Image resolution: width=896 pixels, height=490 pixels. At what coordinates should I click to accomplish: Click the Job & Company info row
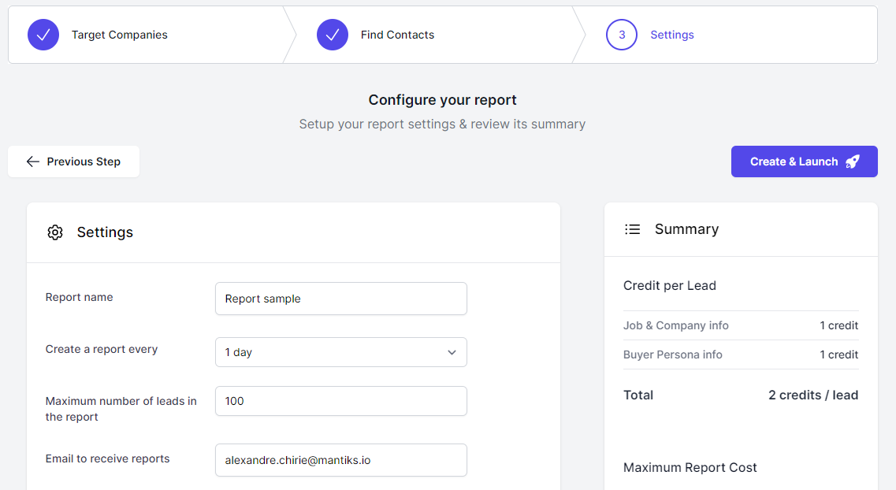[x=740, y=325]
